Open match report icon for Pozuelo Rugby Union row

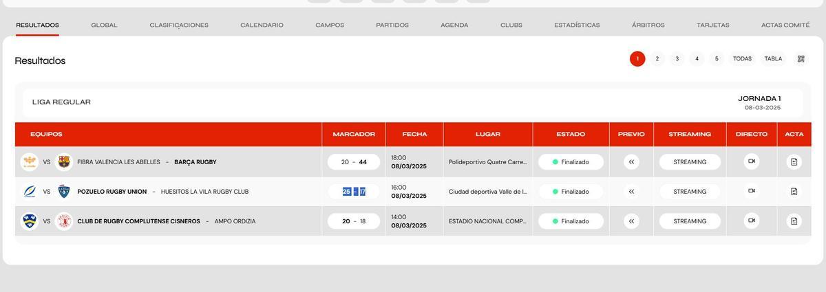point(794,192)
